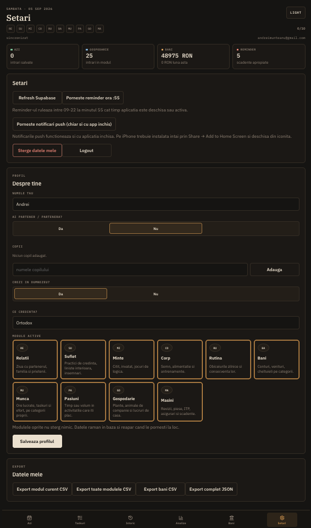Start the reminder at :55 button

coord(93,98)
